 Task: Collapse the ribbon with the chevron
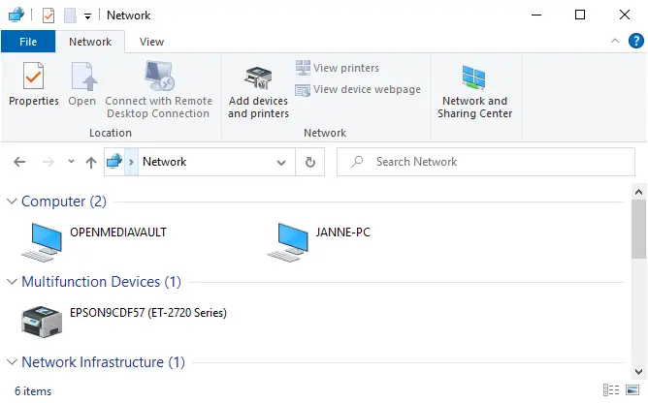pyautogui.click(x=613, y=42)
